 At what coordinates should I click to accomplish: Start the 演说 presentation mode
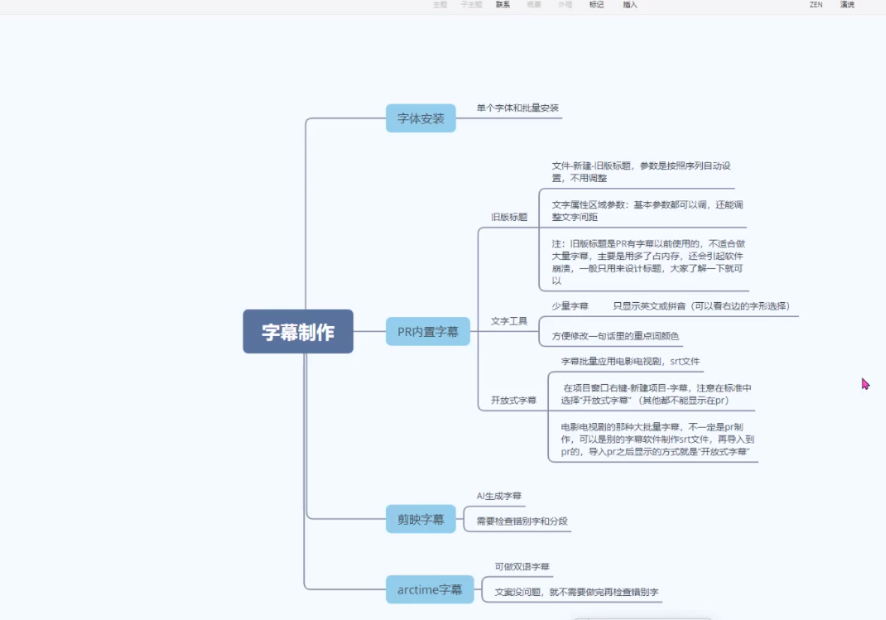(847, 5)
